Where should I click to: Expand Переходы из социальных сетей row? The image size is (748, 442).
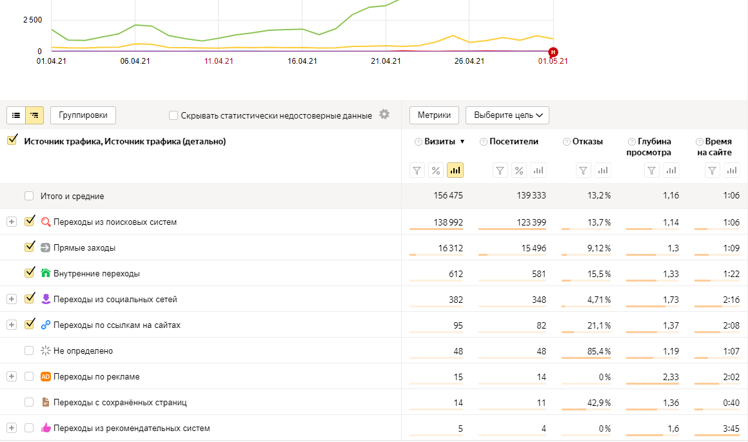(11, 299)
